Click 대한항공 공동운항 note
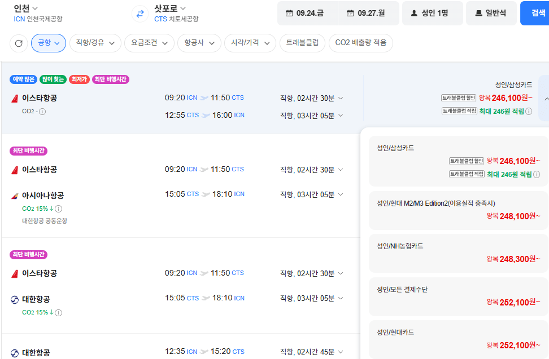The height and width of the screenshot is (359, 549). (x=45, y=221)
